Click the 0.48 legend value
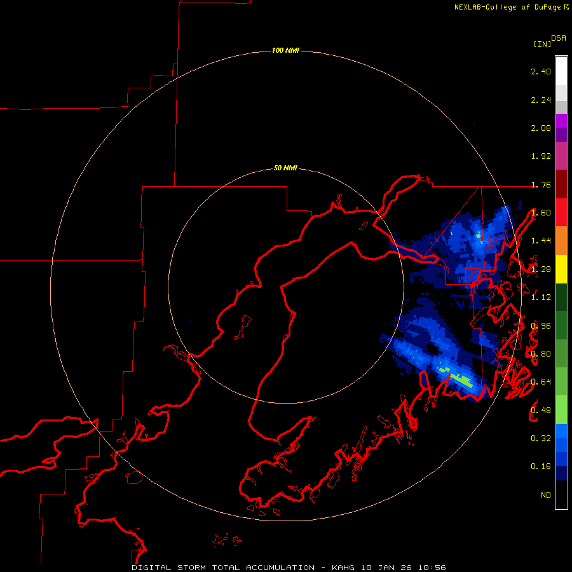 click(x=541, y=411)
